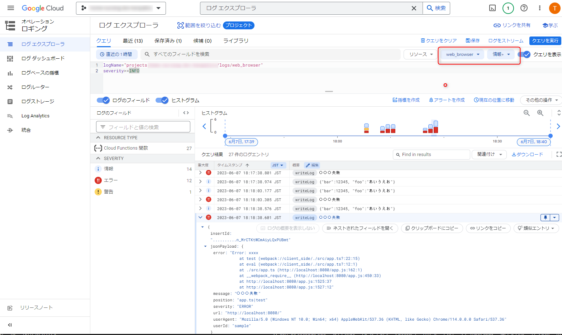This screenshot has width=562, height=335.
Task: Collapse the left sidebar panel
Action: (10, 325)
